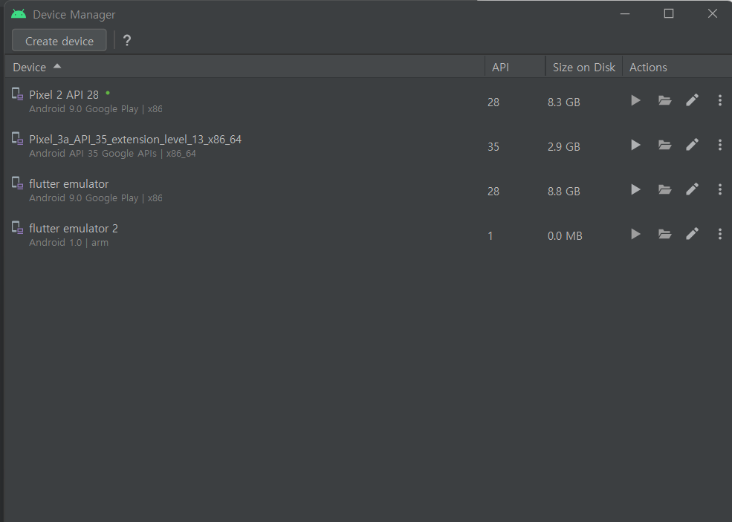Open more options for flutter emulator 2
The height and width of the screenshot is (522, 732).
pyautogui.click(x=720, y=234)
